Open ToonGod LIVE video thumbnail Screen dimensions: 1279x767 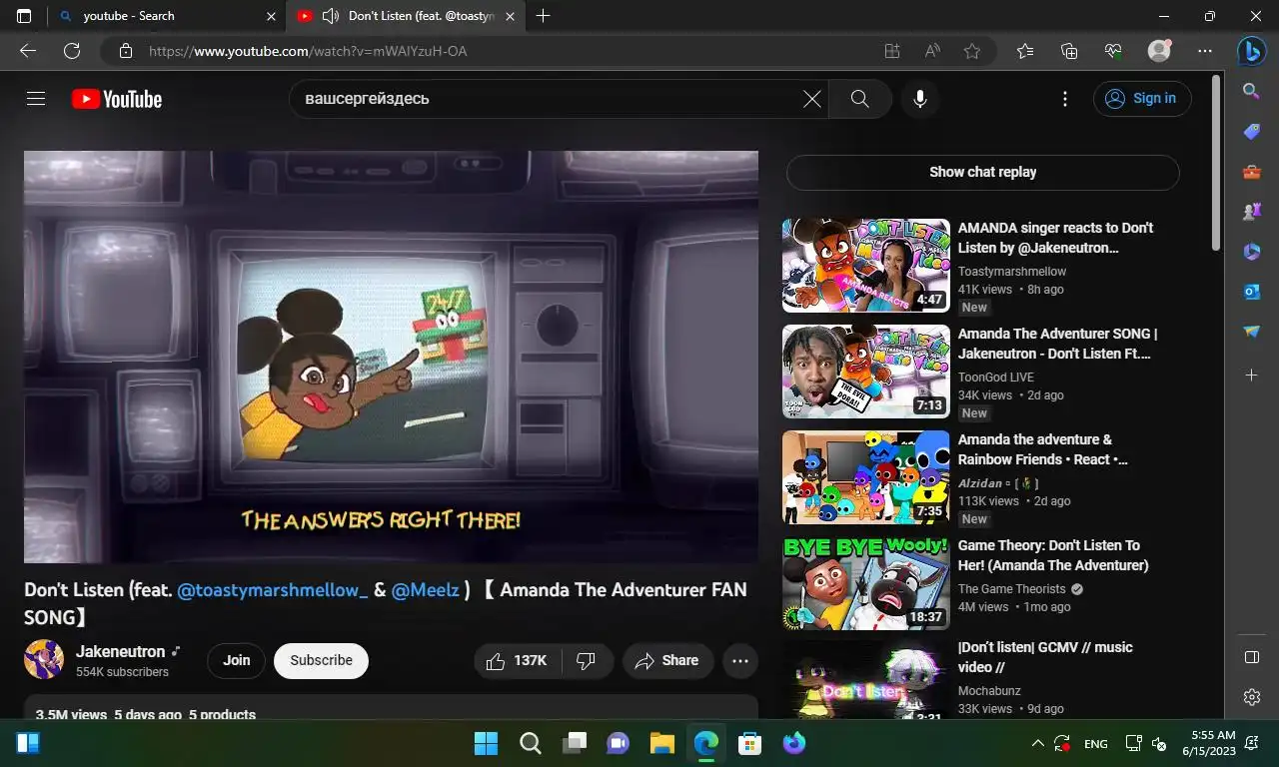[x=866, y=372]
